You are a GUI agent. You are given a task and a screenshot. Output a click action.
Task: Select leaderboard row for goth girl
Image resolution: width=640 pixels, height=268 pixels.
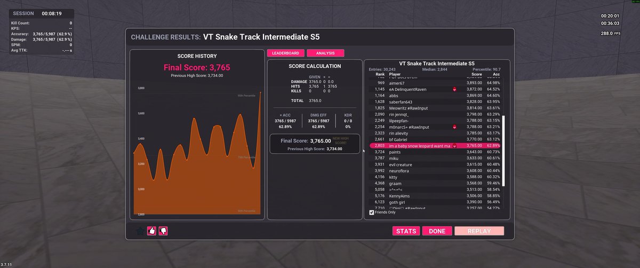point(435,202)
